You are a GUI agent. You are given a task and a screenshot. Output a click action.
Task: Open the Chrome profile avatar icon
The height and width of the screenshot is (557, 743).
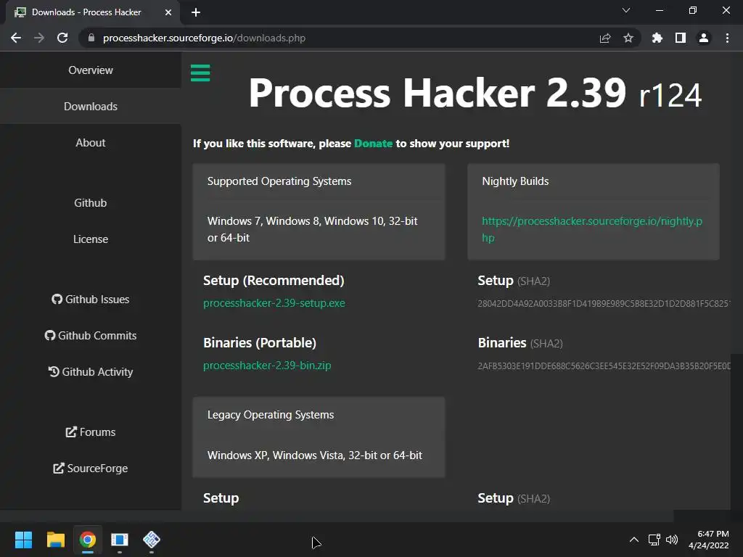tap(704, 38)
